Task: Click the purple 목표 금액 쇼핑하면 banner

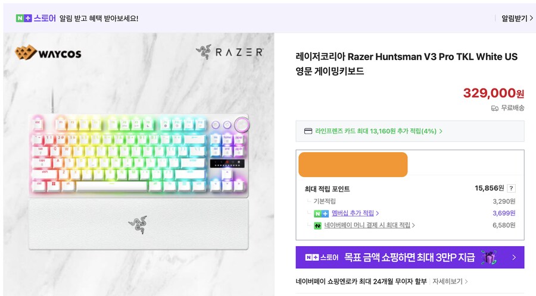Action: click(x=410, y=257)
